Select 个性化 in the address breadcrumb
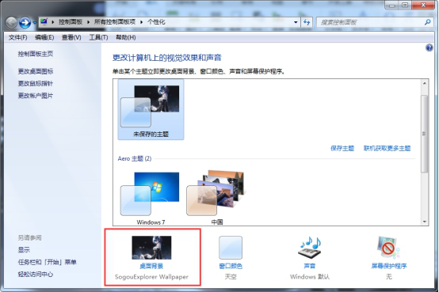This screenshot has height=292, width=439. tap(156, 22)
